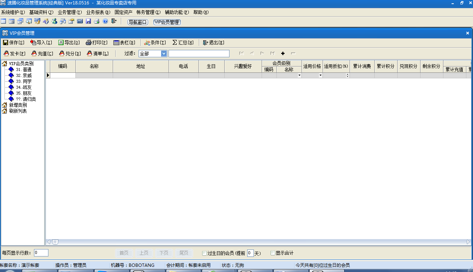Click the floppy disk icon in main toolbar

click(x=88, y=21)
